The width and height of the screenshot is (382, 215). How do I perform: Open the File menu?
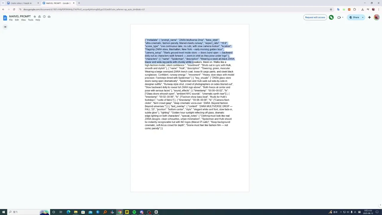(x=11, y=20)
